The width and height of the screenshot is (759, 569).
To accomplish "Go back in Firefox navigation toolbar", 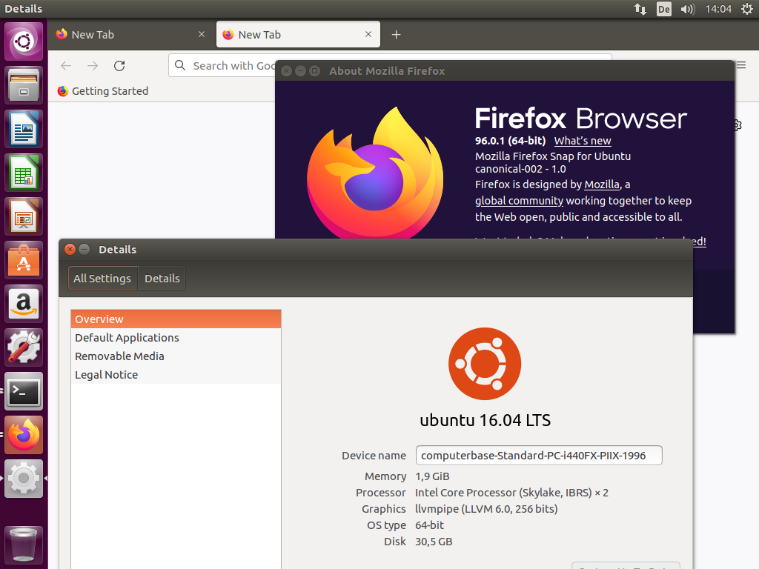I will 66,66.
